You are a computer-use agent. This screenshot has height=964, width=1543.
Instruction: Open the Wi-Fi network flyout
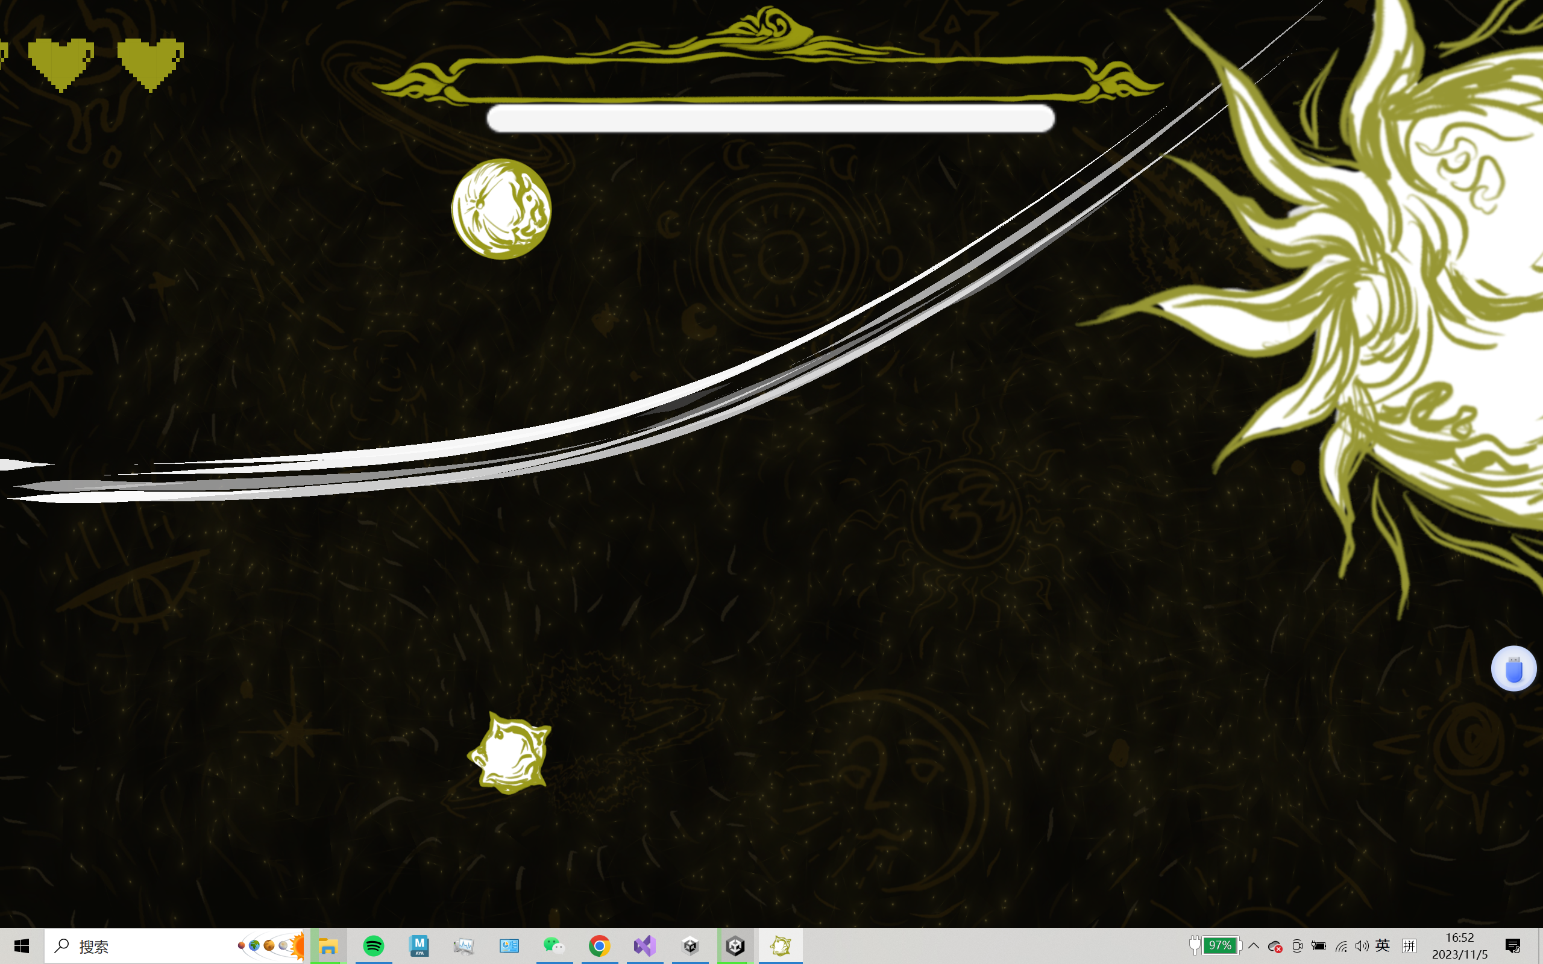[1341, 946]
